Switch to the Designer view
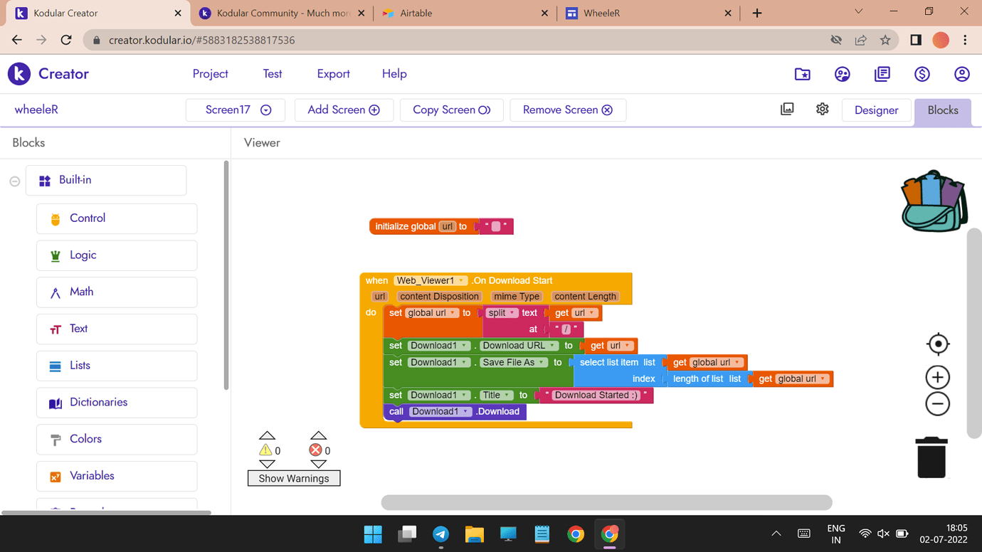Viewport: 982px width, 552px height. (x=876, y=110)
